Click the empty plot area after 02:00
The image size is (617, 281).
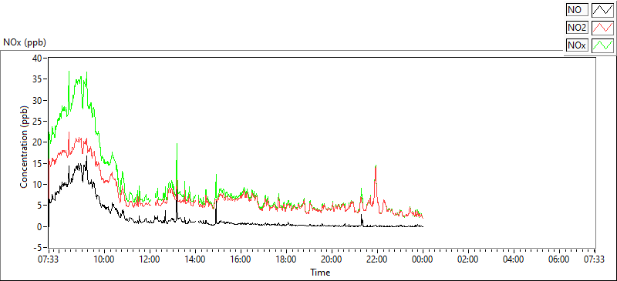(511, 153)
